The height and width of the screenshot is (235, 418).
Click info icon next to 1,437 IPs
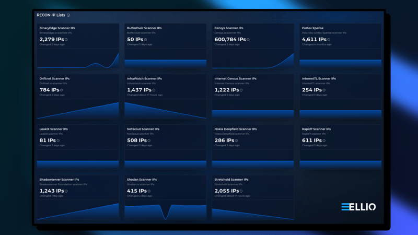154,90
